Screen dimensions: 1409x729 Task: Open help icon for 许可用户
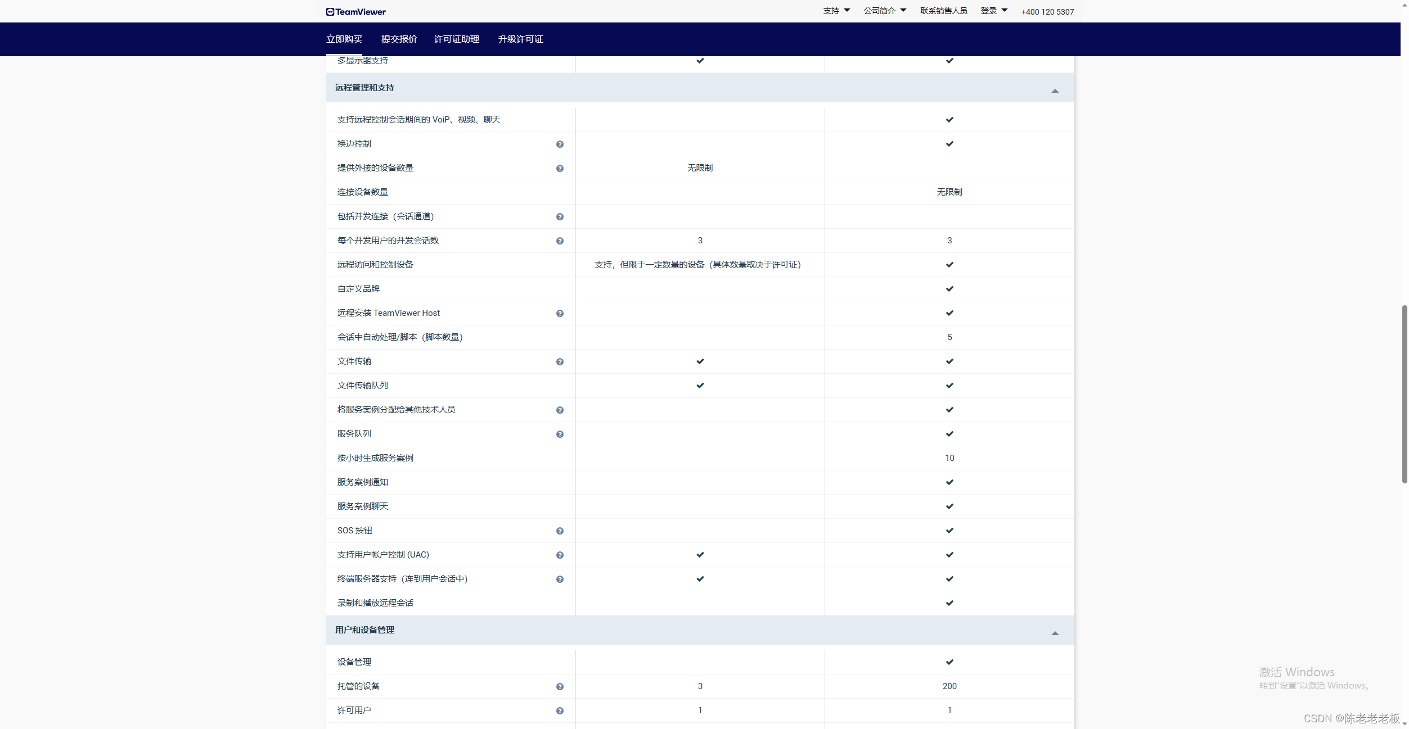560,711
